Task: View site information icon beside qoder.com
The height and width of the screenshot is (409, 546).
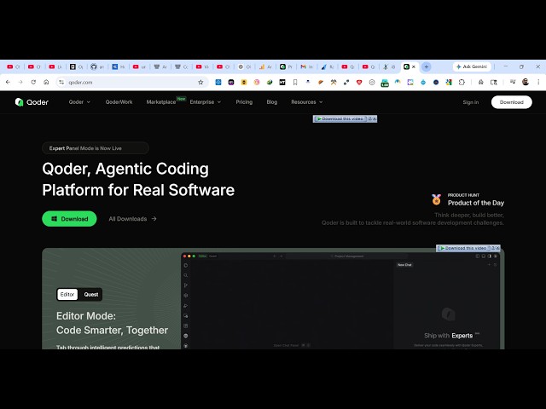Action: point(61,82)
